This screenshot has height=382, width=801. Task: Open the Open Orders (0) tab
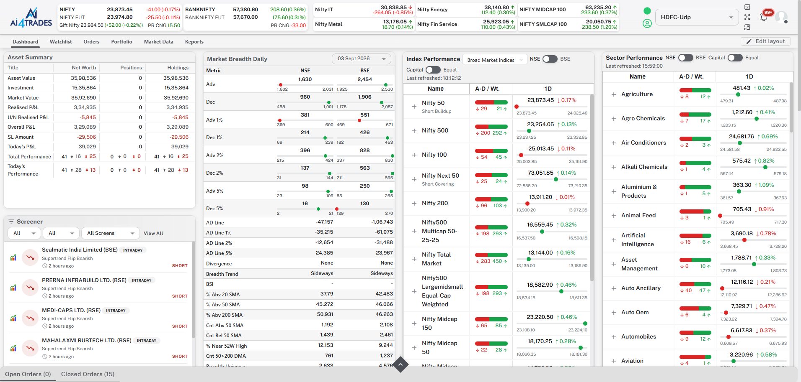(x=28, y=374)
